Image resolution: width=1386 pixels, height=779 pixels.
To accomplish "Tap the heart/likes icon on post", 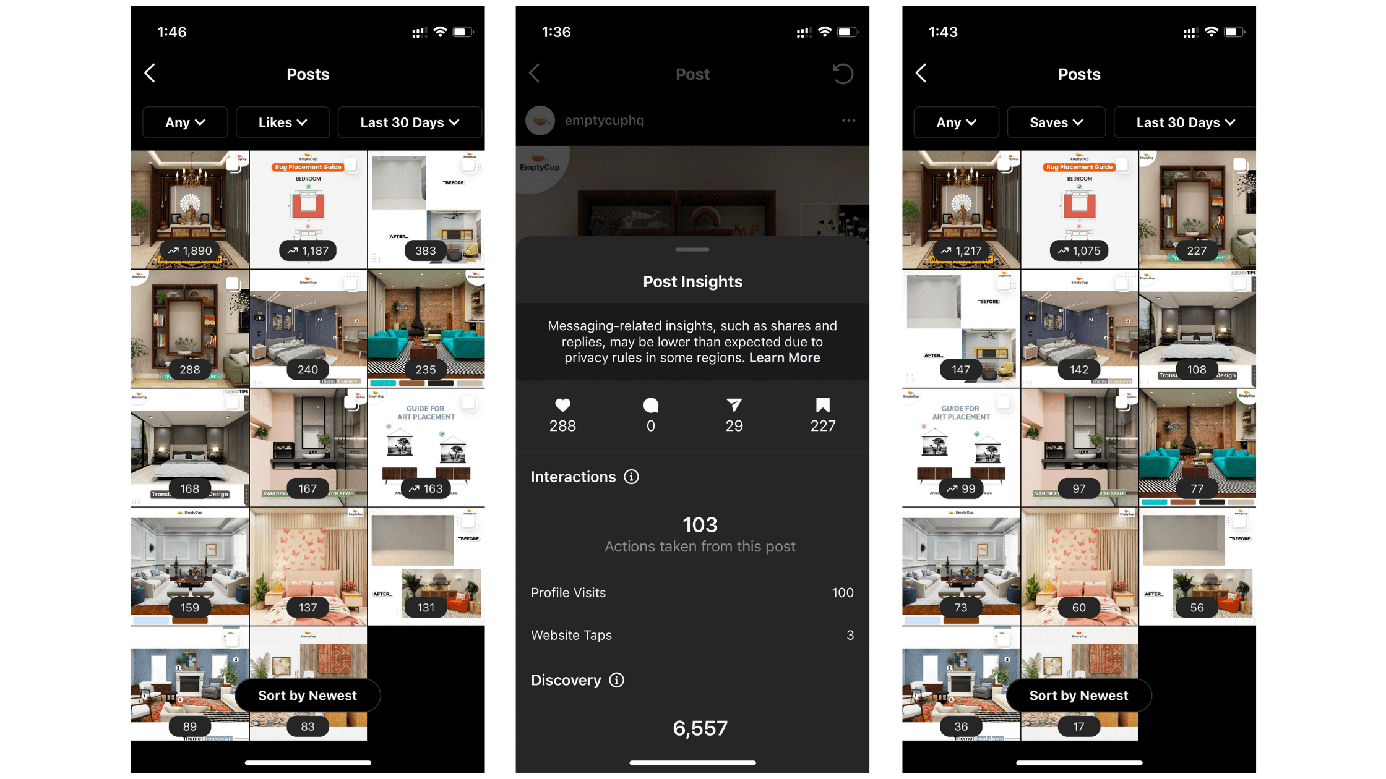I will pyautogui.click(x=562, y=403).
